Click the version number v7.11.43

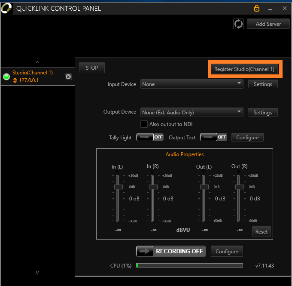[x=265, y=265]
